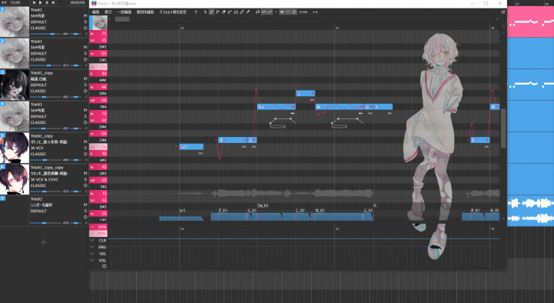Screen dimensions: 554x303
Task: Toggle the tone playback headphone-note icon
Action: [x=257, y=12]
